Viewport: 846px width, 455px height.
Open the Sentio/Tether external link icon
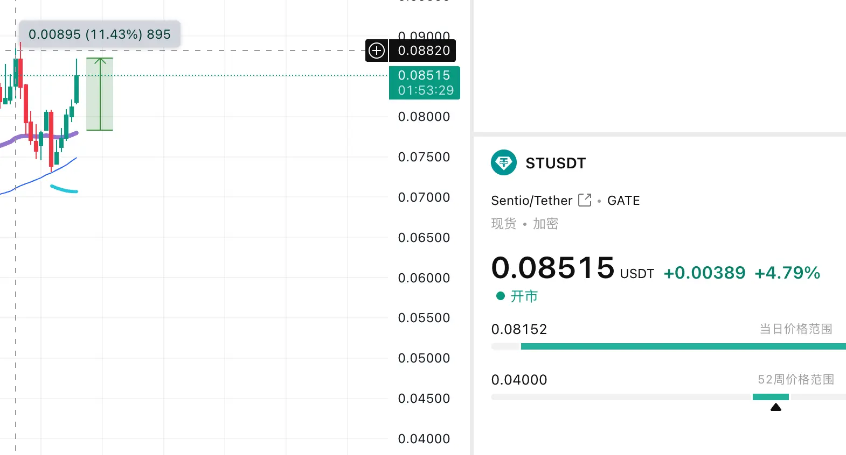585,200
